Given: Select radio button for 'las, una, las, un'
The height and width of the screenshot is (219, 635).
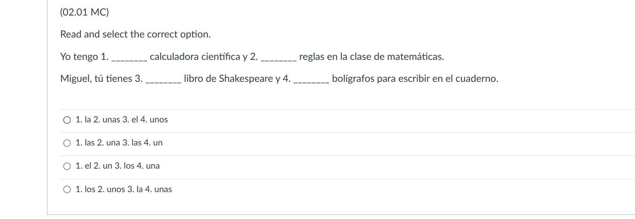Looking at the screenshot, I should 67,143.
